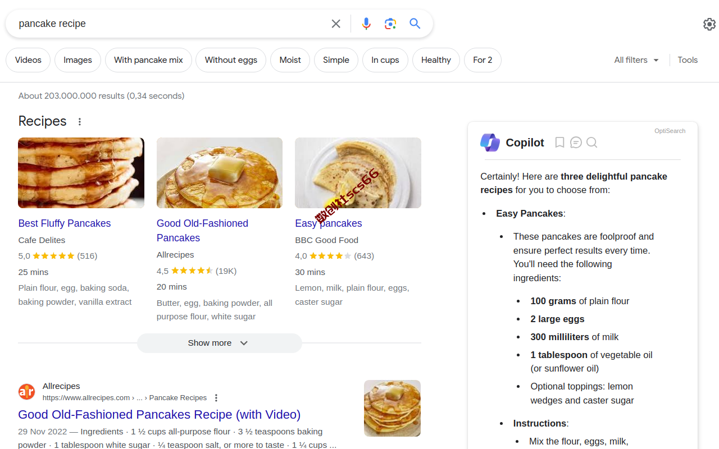719x449 pixels.
Task: Select the Without eggs chip
Action: 231,60
